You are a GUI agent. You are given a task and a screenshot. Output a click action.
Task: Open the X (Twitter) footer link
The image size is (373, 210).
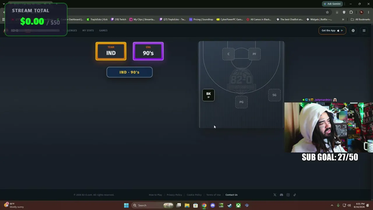point(275,195)
